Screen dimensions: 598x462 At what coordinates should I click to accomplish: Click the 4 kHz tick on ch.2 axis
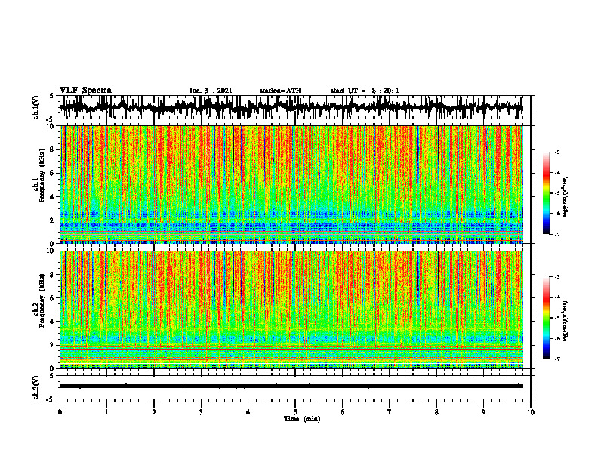point(53,322)
